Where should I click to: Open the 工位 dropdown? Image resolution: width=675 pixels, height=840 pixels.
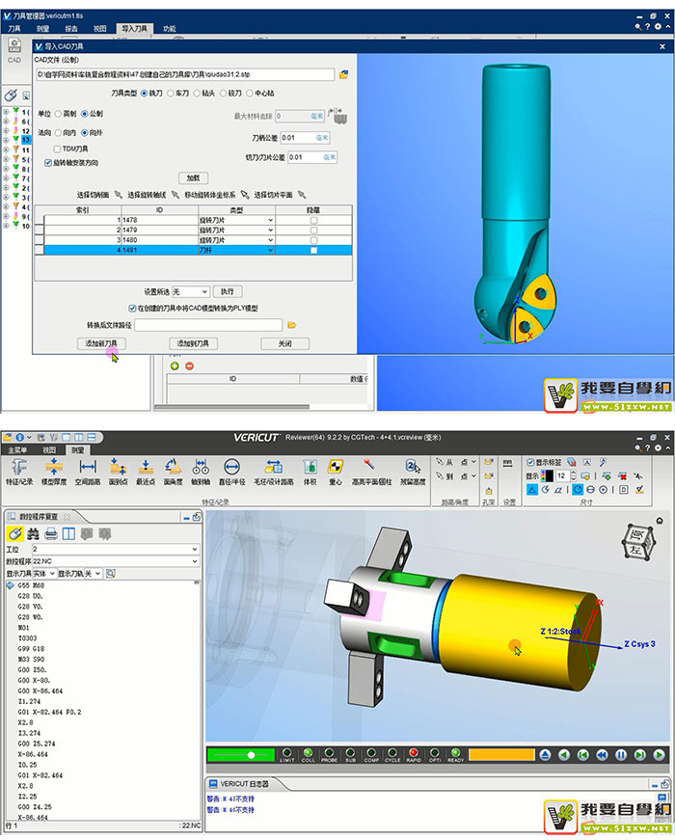[x=115, y=549]
